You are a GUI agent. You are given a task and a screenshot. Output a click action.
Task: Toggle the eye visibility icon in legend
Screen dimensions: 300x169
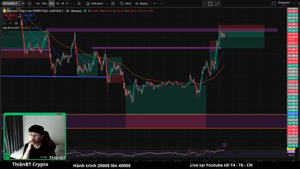[x=16, y=23]
